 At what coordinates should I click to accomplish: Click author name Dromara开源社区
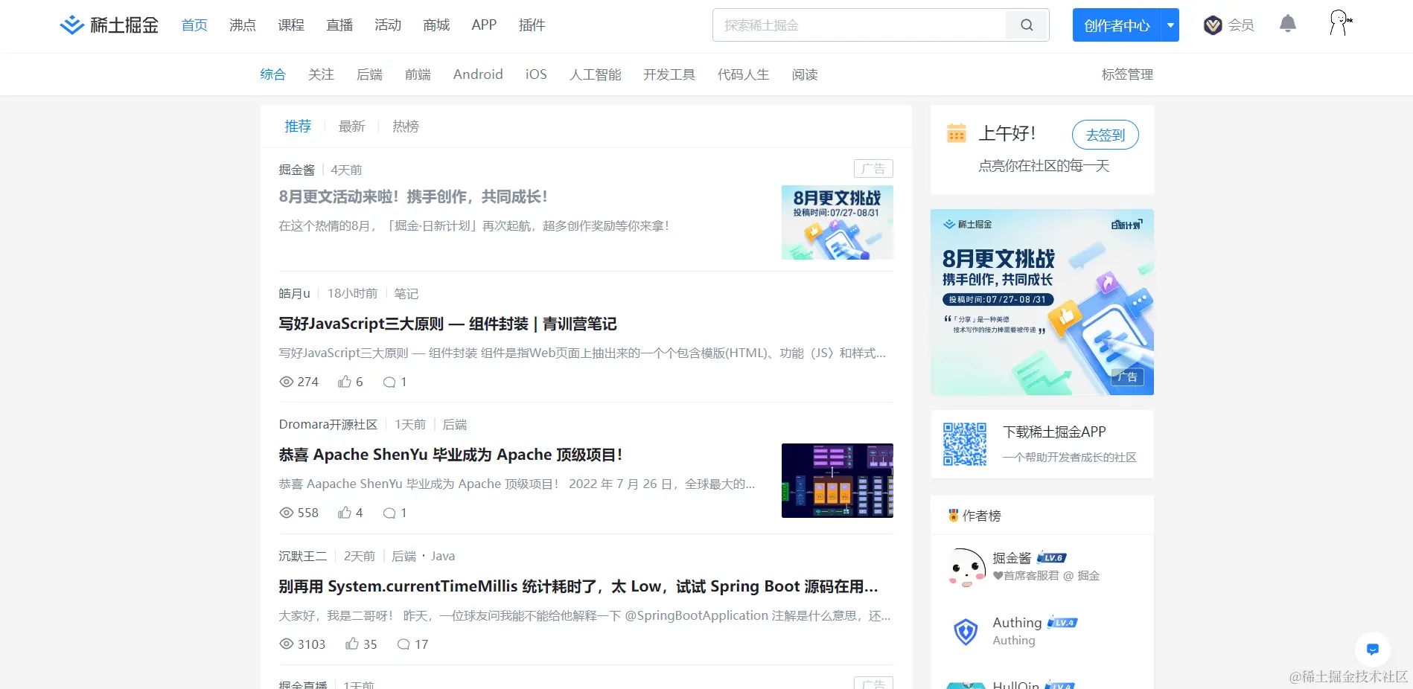(328, 424)
